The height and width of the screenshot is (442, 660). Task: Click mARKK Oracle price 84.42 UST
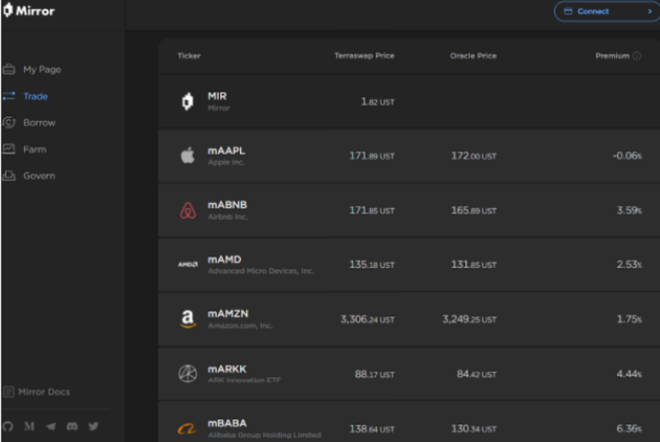tap(476, 374)
